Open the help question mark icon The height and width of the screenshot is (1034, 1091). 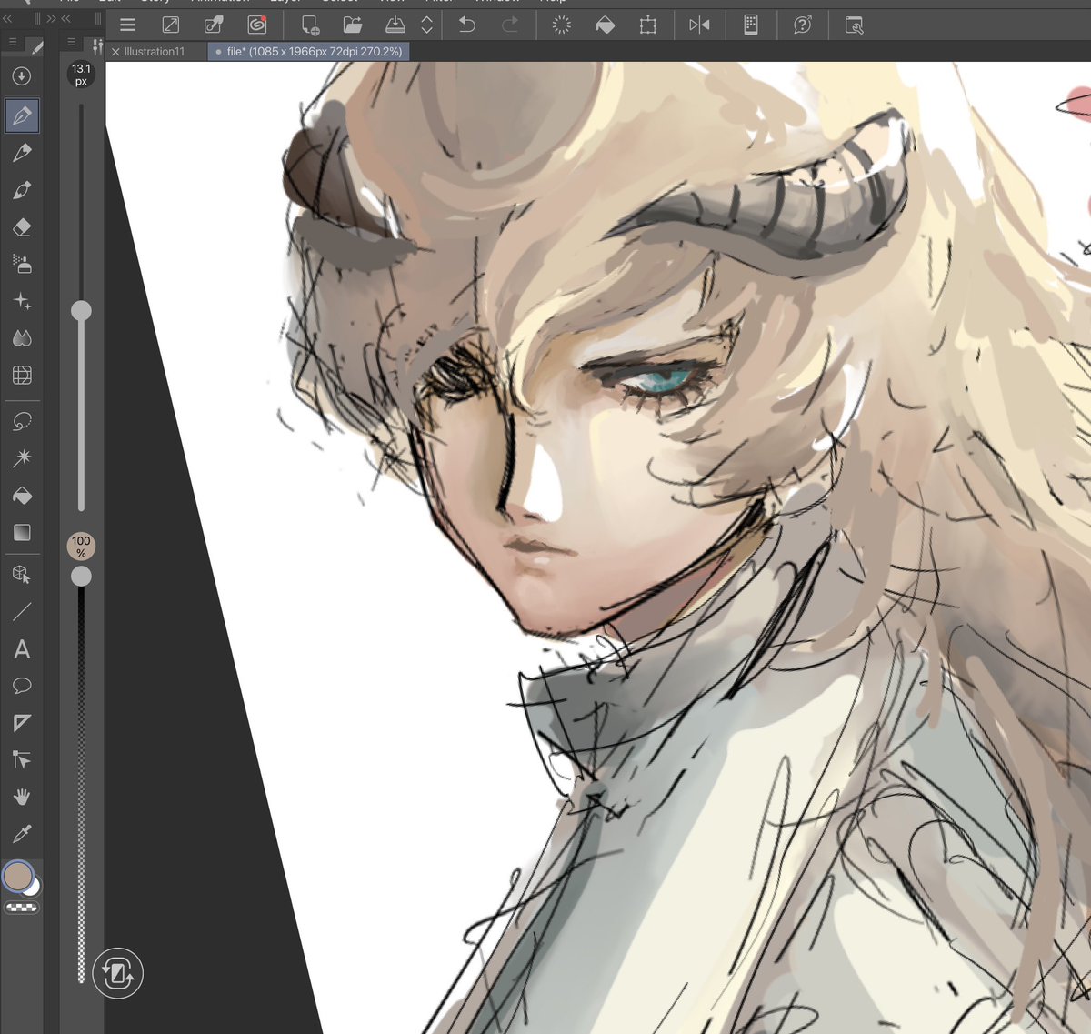(x=802, y=25)
